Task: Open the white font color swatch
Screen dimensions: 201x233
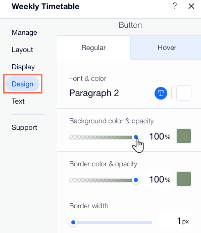Action: coord(184,93)
